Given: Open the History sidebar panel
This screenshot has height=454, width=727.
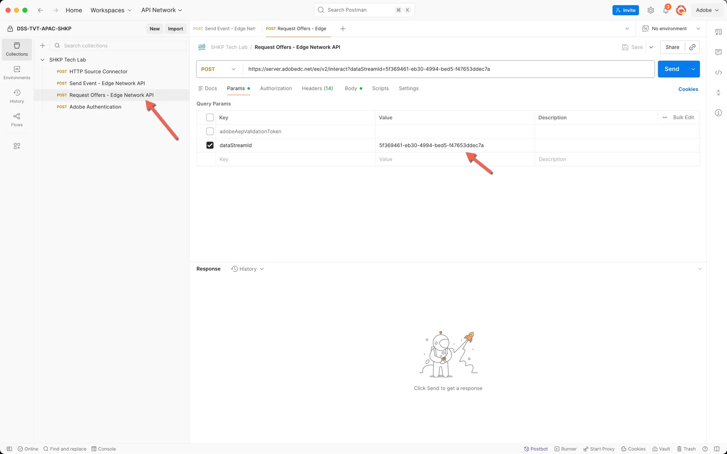Looking at the screenshot, I should tap(17, 96).
